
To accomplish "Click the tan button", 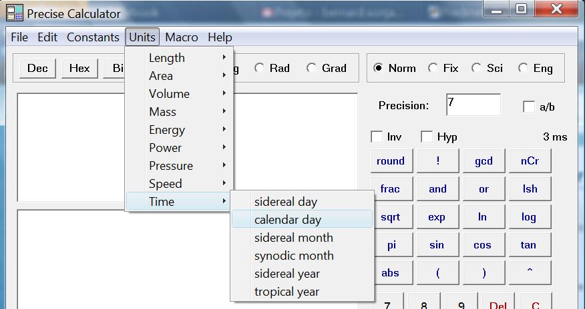I will click(x=530, y=245).
